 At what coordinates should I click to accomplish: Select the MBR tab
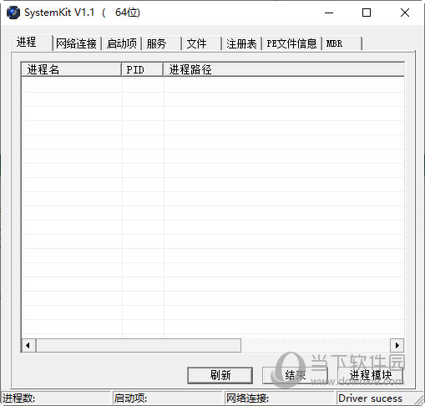click(x=342, y=43)
